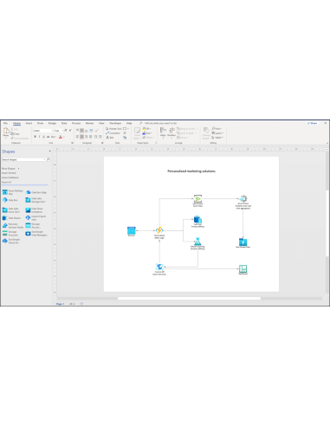Open the Layers dropdown in Editing group
330x426 pixels.
(218, 133)
